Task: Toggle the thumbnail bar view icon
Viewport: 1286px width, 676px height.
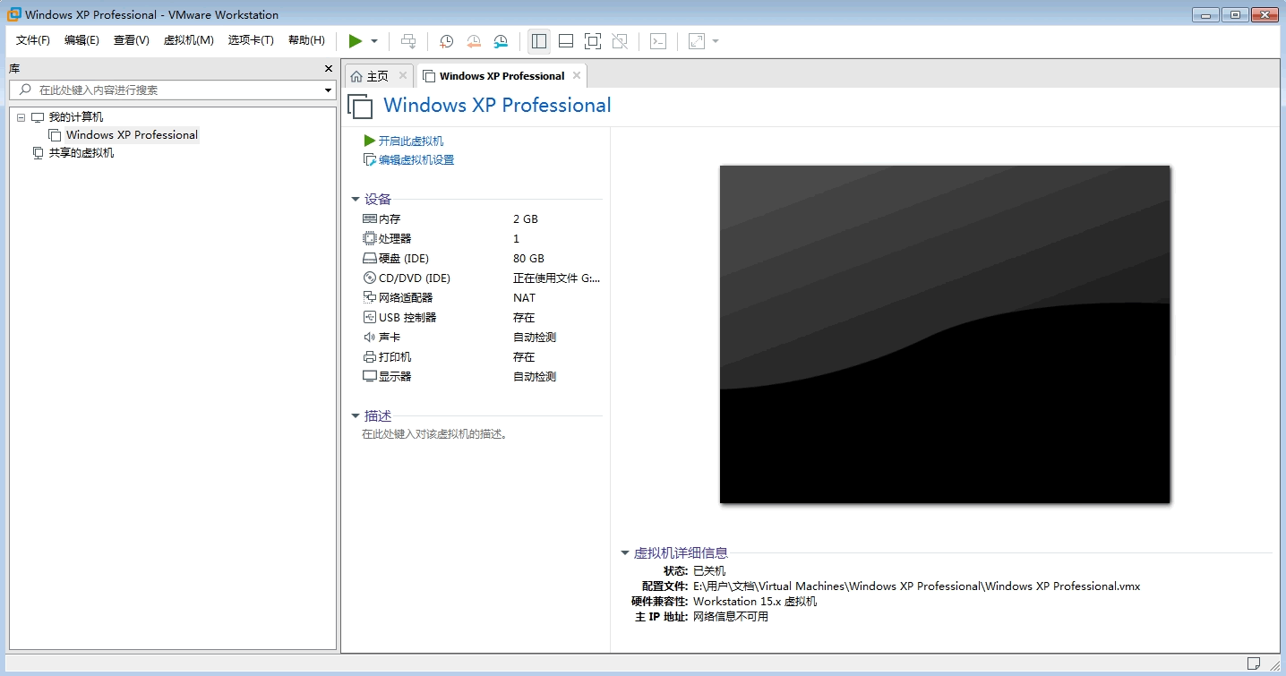Action: [566, 41]
